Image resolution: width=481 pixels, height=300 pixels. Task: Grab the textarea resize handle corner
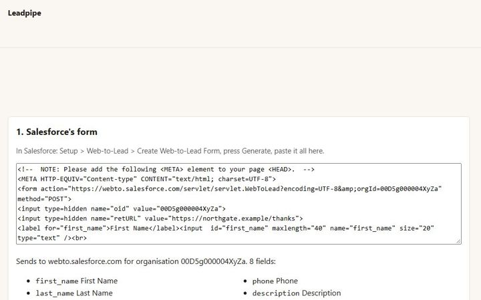click(x=458, y=241)
